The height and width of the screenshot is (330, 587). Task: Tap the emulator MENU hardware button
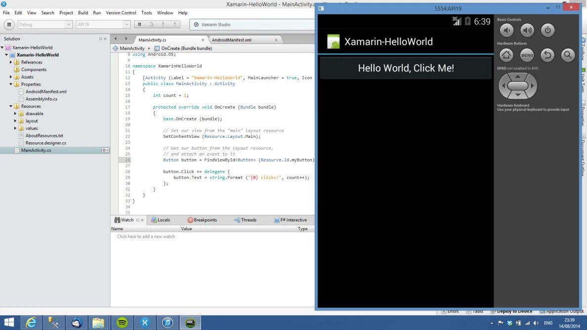[x=527, y=55]
